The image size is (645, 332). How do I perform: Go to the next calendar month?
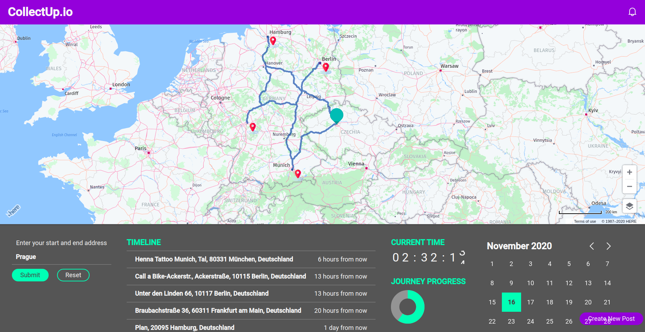(609, 246)
